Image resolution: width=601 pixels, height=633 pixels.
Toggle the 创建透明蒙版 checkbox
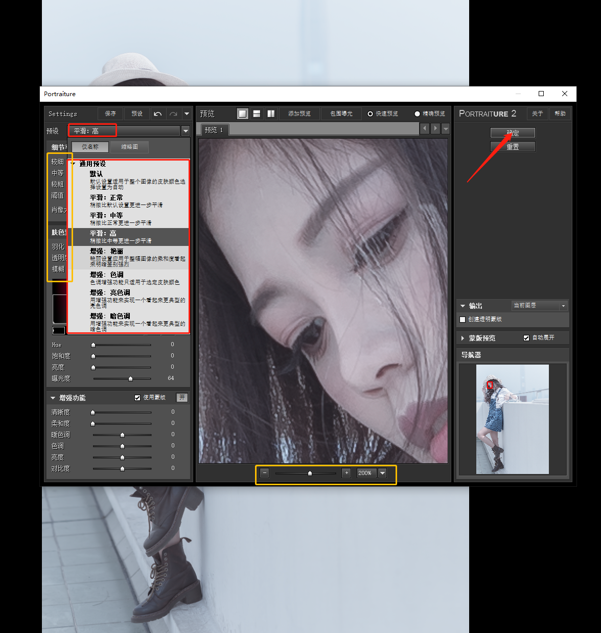pos(463,320)
